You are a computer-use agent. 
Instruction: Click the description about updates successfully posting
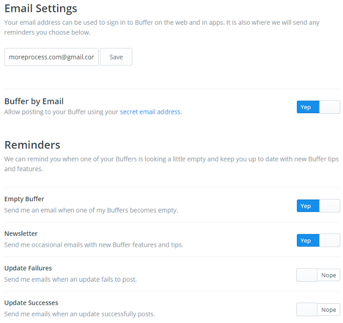(x=79, y=314)
